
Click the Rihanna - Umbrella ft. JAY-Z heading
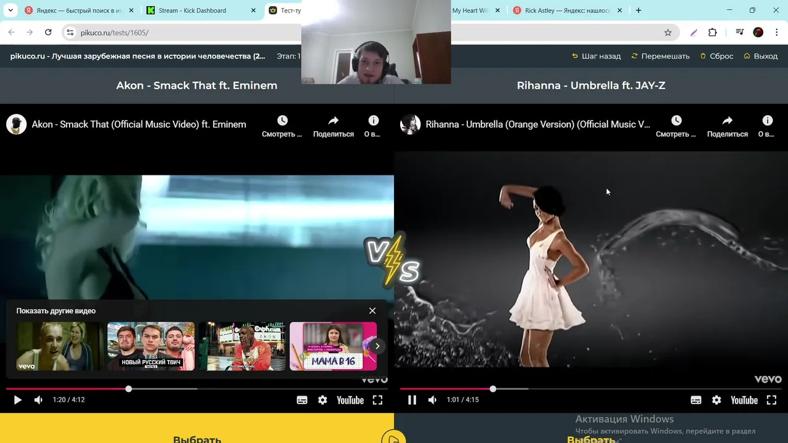pos(591,86)
